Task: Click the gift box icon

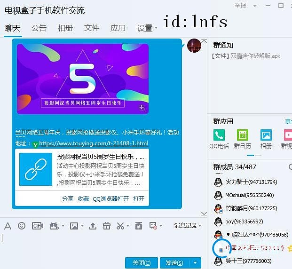Action: coord(107,226)
